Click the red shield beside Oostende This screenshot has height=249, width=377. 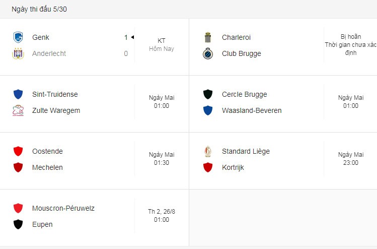point(18,151)
